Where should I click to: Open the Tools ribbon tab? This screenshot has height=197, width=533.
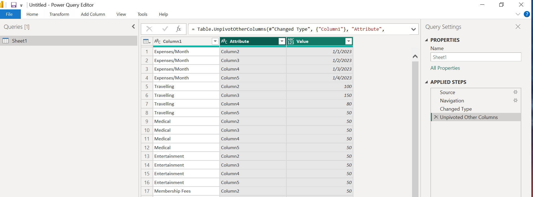[142, 14]
